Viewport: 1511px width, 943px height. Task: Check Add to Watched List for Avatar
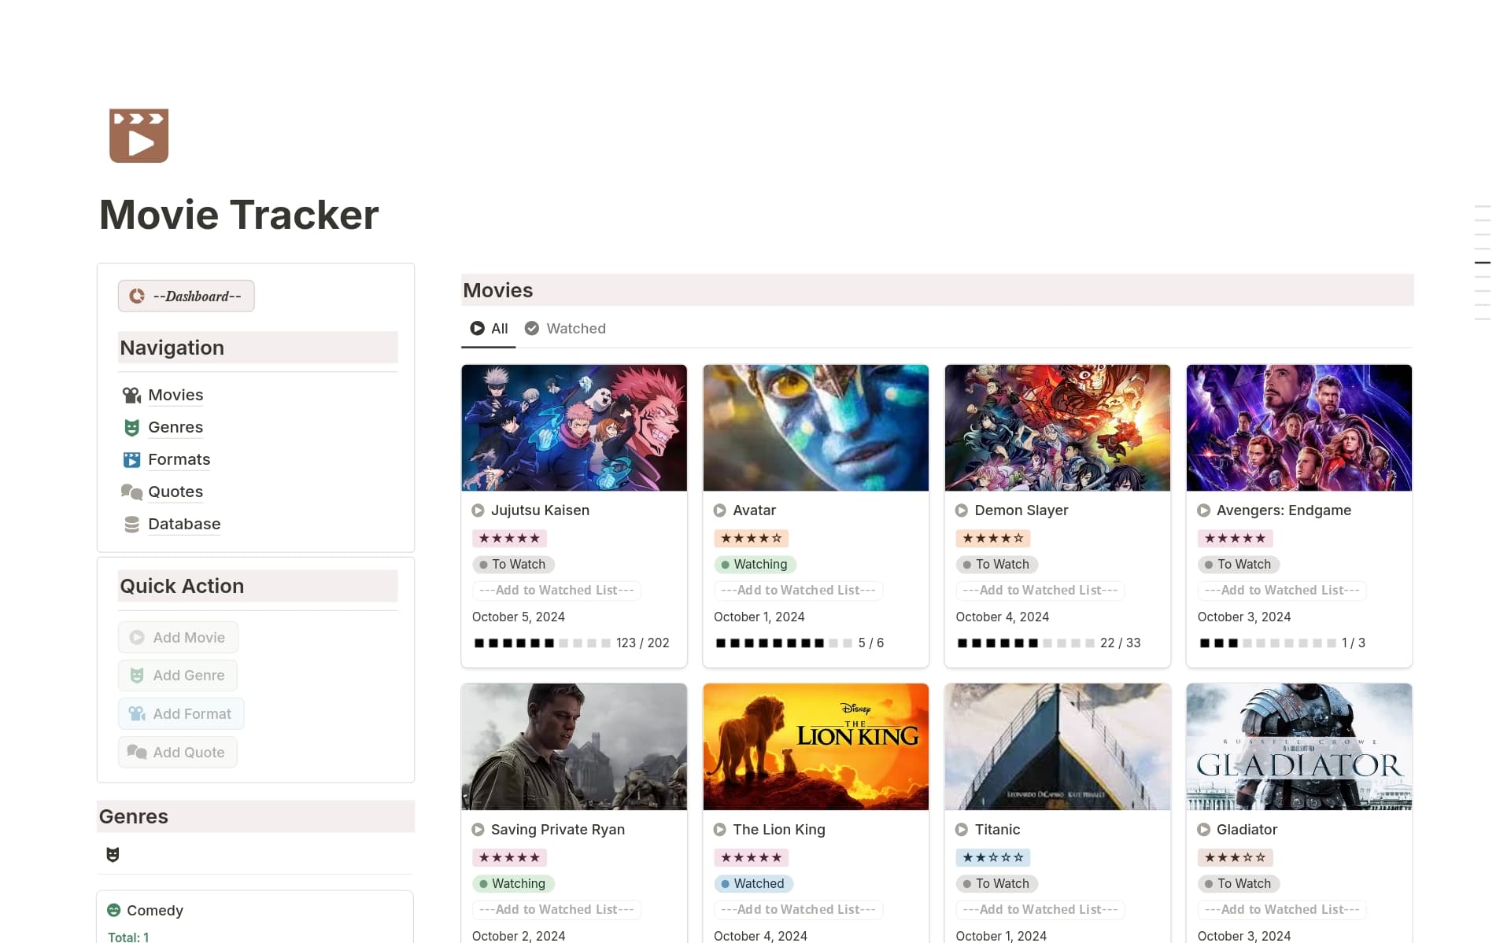point(798,590)
